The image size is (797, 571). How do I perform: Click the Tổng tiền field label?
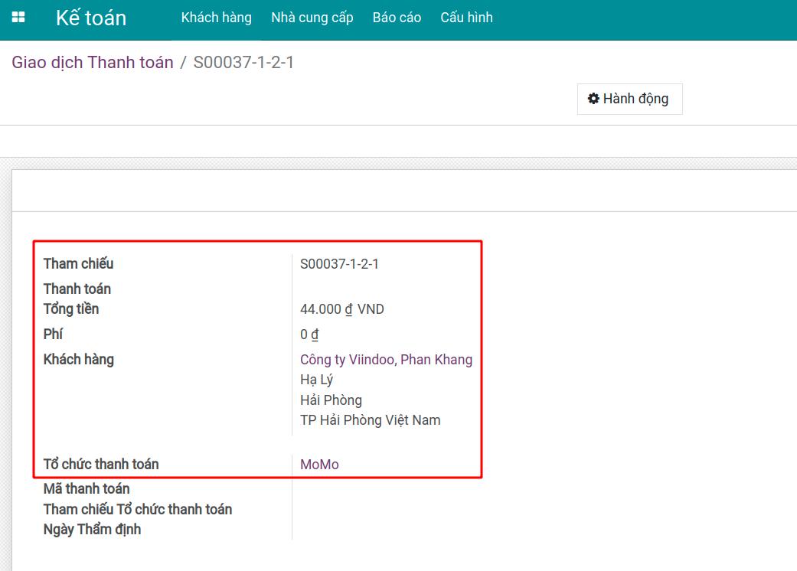click(x=71, y=309)
